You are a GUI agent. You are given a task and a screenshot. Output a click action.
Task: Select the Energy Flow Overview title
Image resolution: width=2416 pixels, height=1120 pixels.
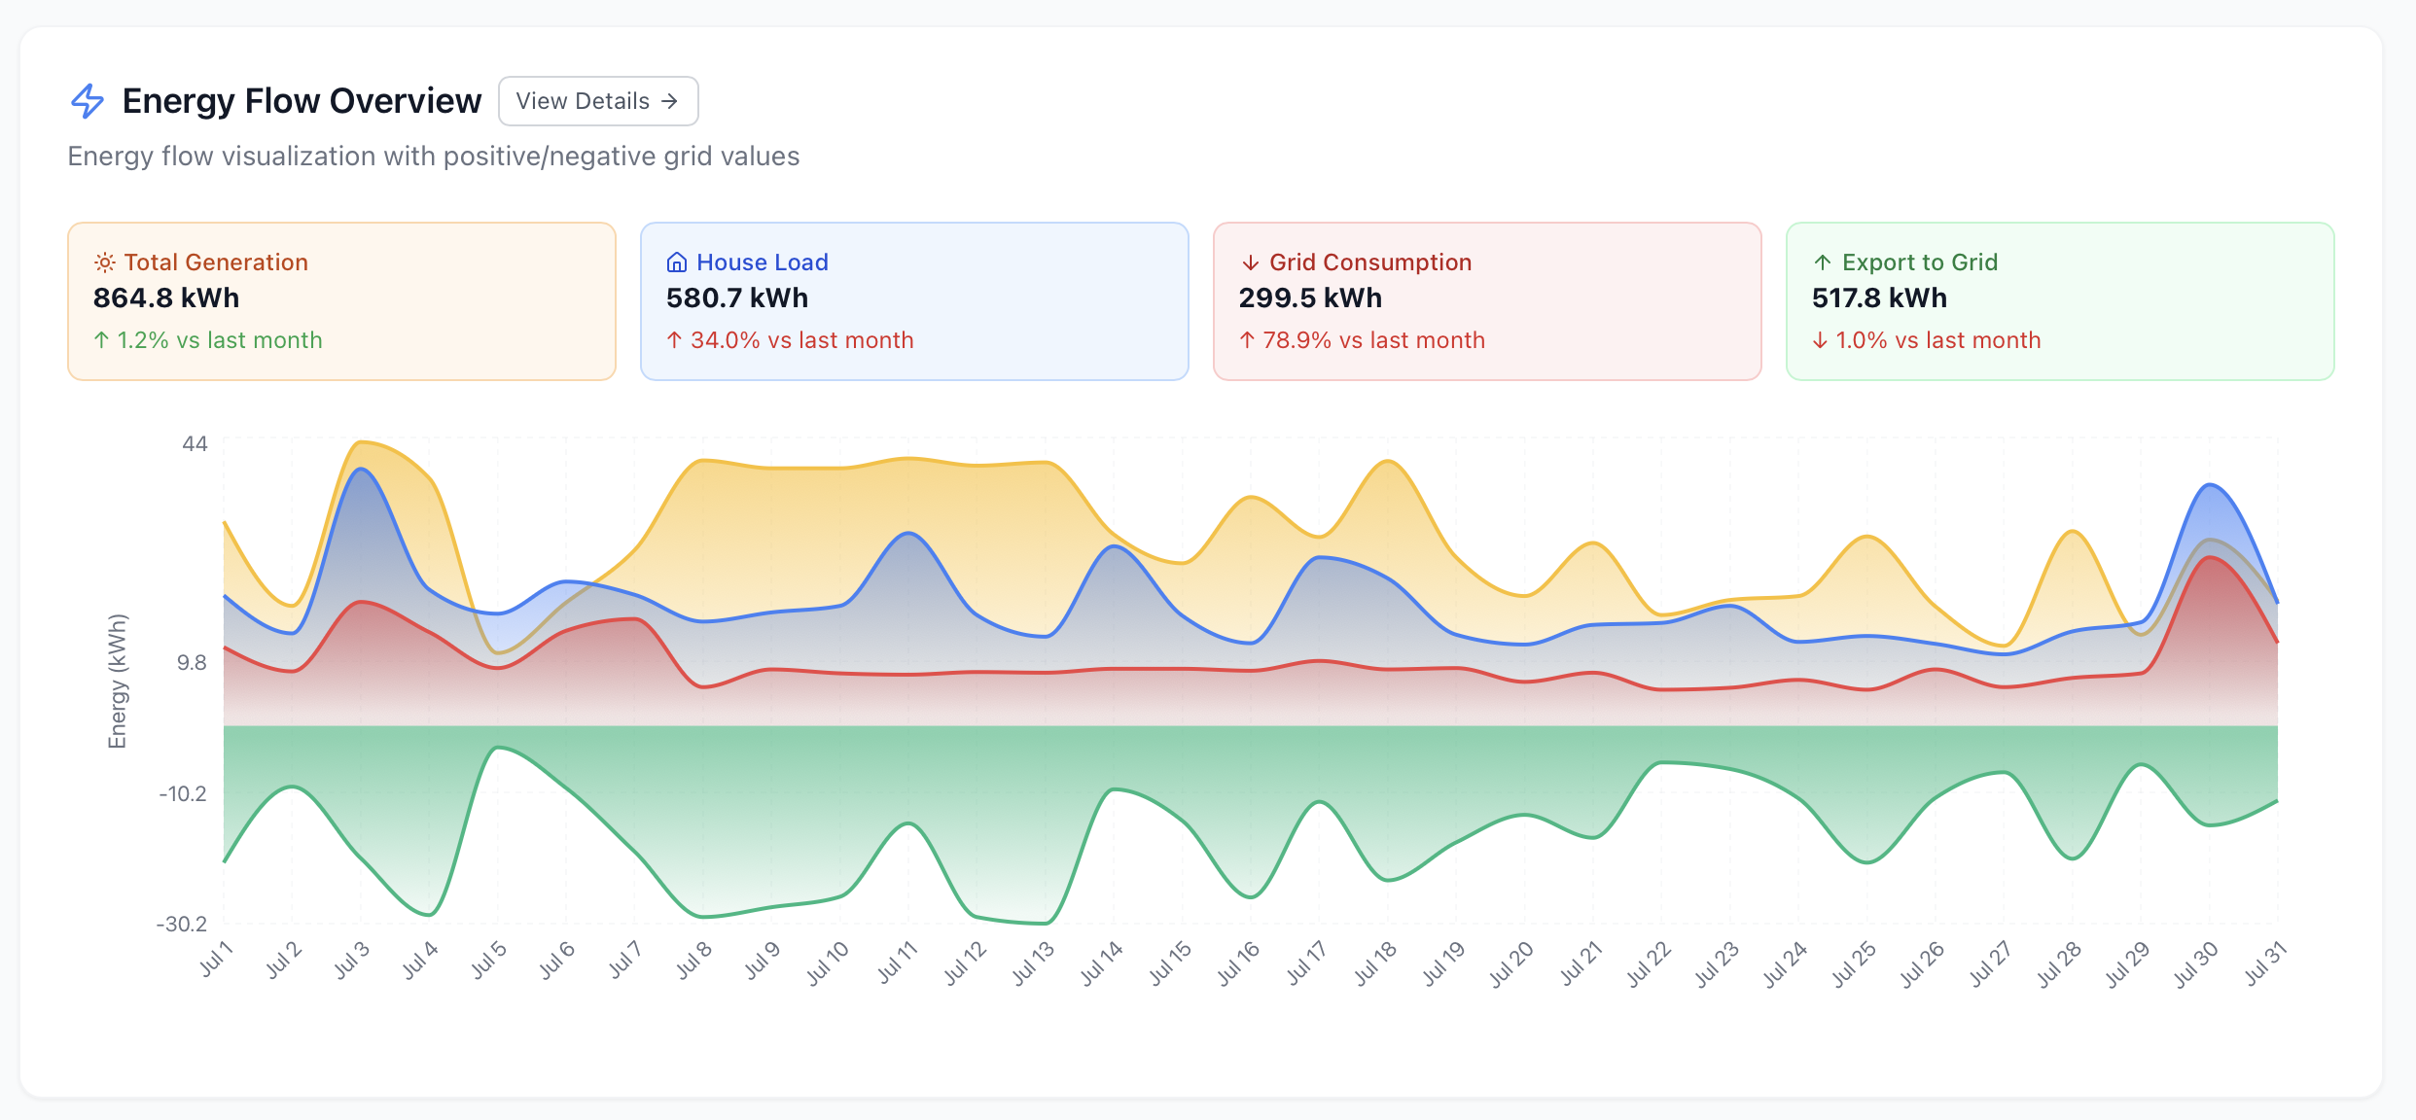(302, 99)
